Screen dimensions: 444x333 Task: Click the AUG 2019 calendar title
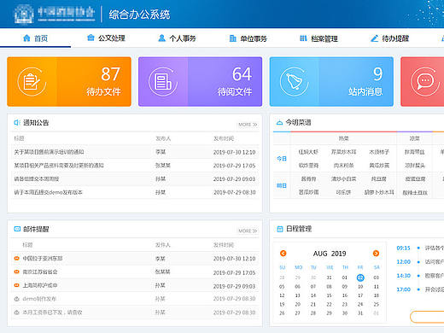[330, 254]
